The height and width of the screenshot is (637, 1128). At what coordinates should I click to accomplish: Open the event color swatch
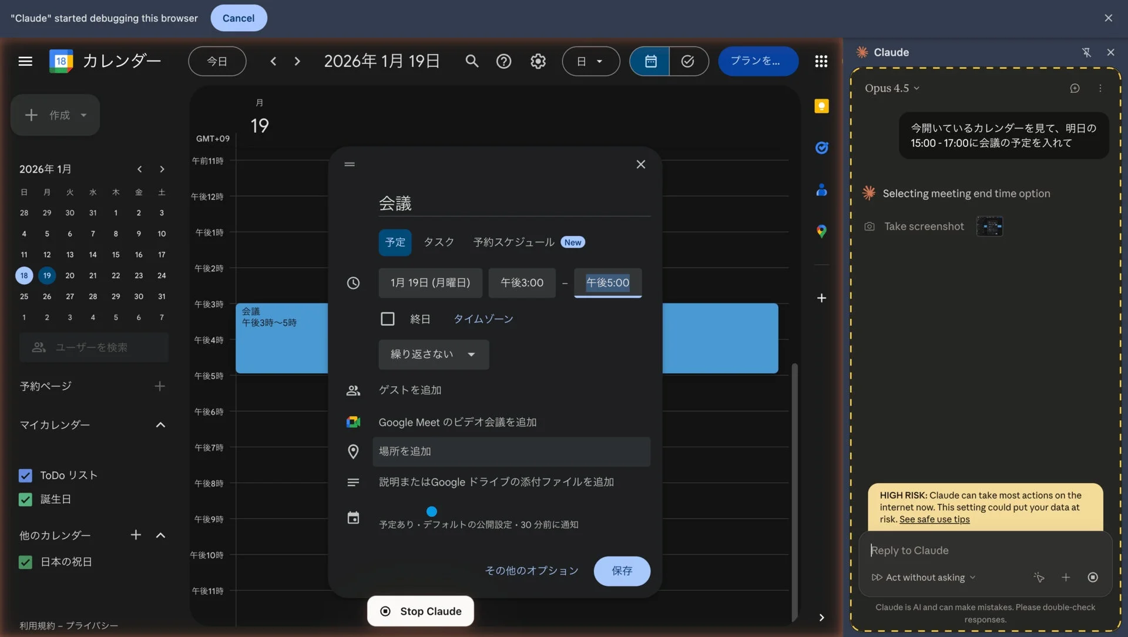[431, 511]
